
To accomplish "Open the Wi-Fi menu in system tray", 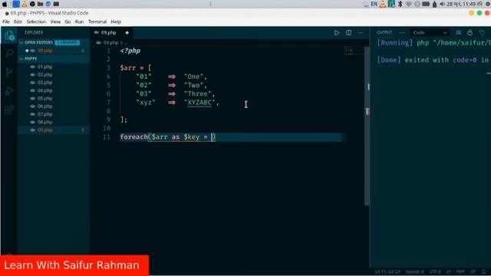I will point(408,4).
